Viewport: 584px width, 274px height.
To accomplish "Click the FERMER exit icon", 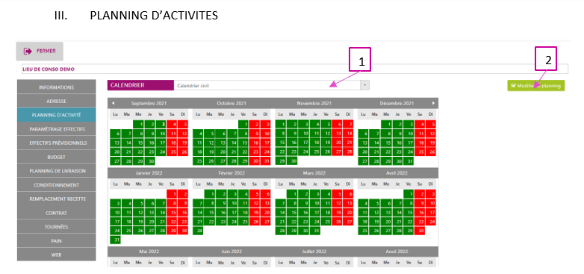I will (28, 52).
